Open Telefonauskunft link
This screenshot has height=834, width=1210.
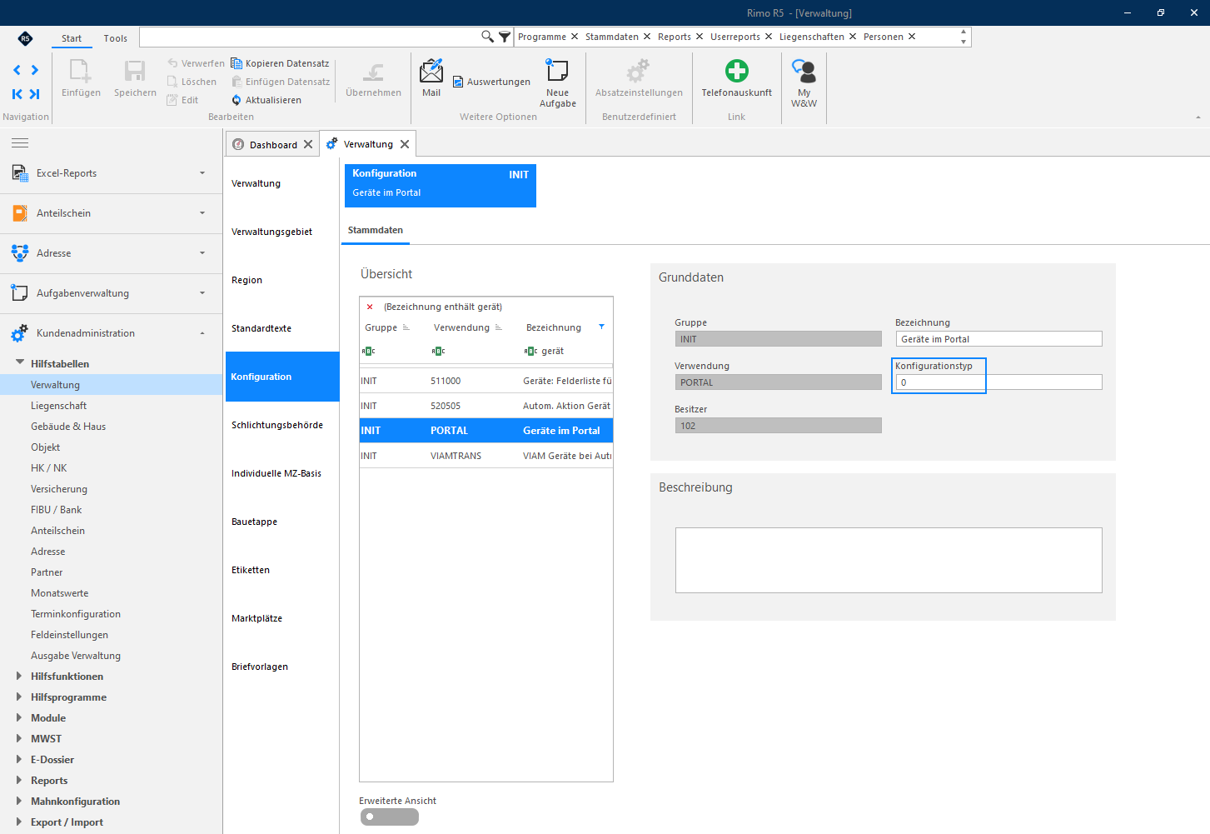click(736, 78)
